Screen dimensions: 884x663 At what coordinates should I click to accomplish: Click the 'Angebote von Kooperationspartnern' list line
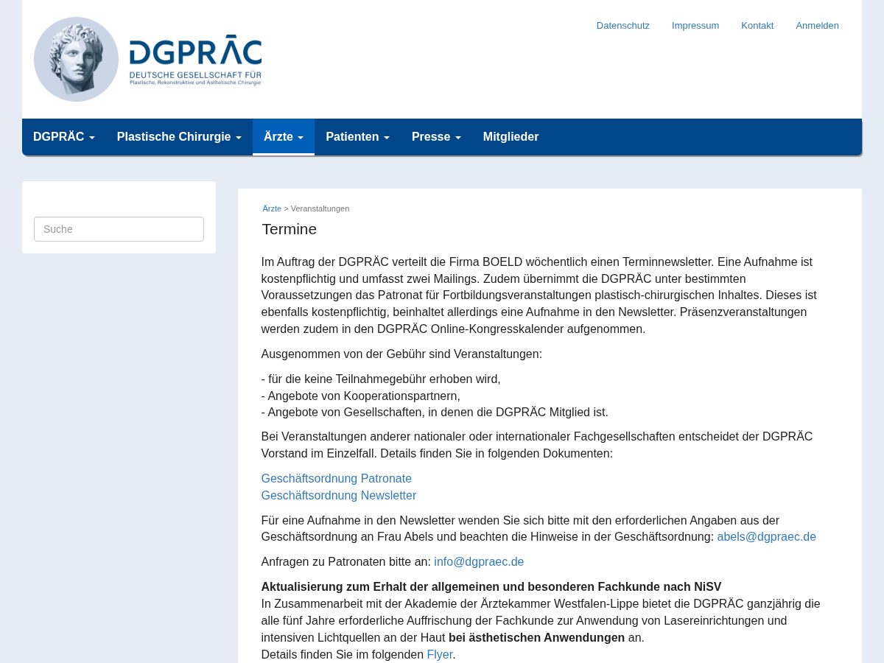pyautogui.click(x=361, y=396)
